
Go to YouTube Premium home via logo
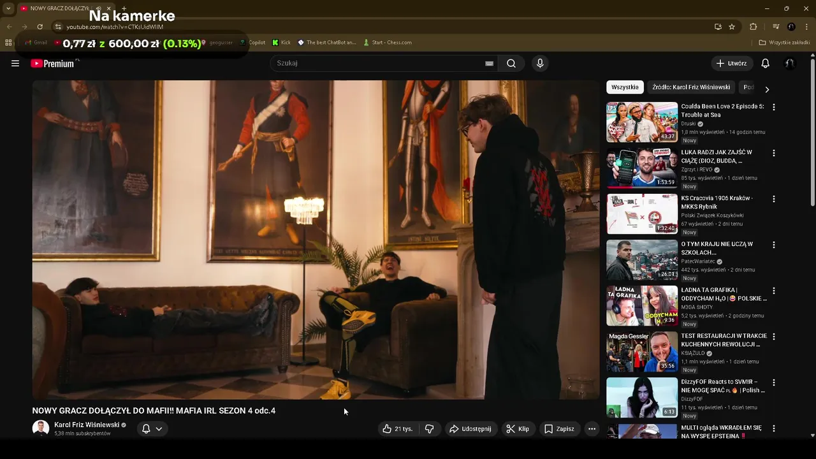click(52, 63)
